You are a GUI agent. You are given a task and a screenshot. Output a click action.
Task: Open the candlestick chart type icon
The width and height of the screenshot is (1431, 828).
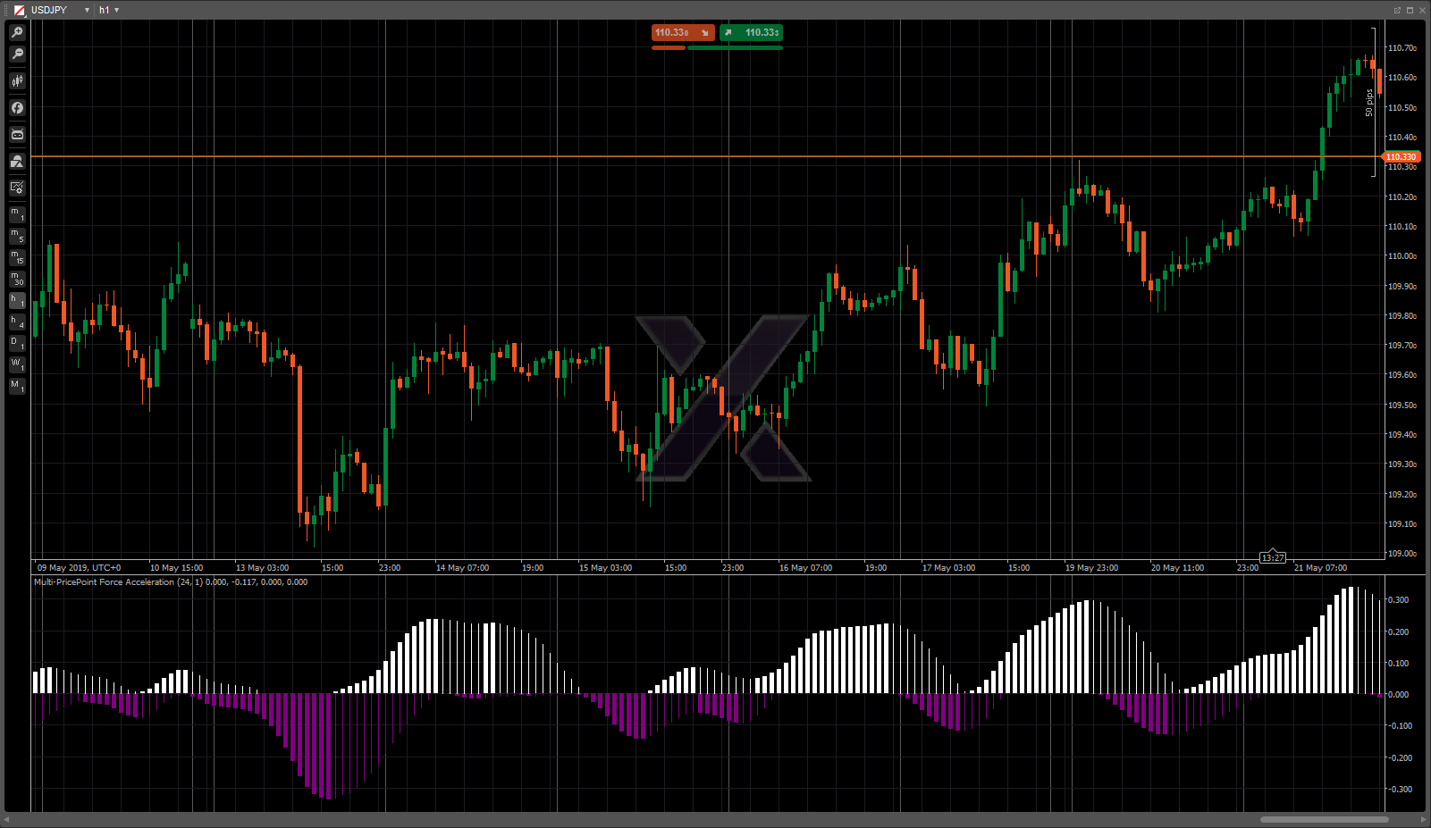coord(17,81)
